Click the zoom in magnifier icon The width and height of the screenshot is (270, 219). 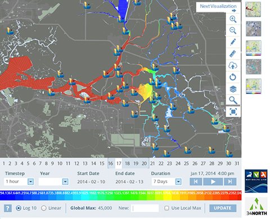click(233, 19)
